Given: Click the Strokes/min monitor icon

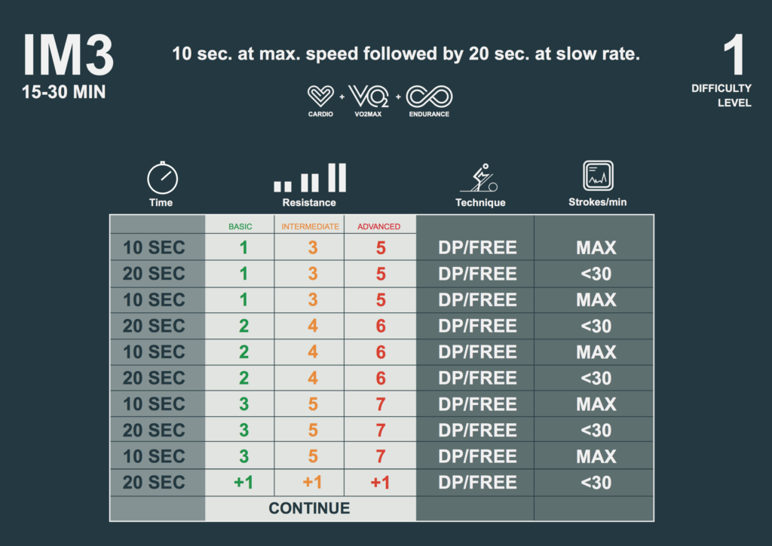Looking at the screenshot, I should coord(597,176).
